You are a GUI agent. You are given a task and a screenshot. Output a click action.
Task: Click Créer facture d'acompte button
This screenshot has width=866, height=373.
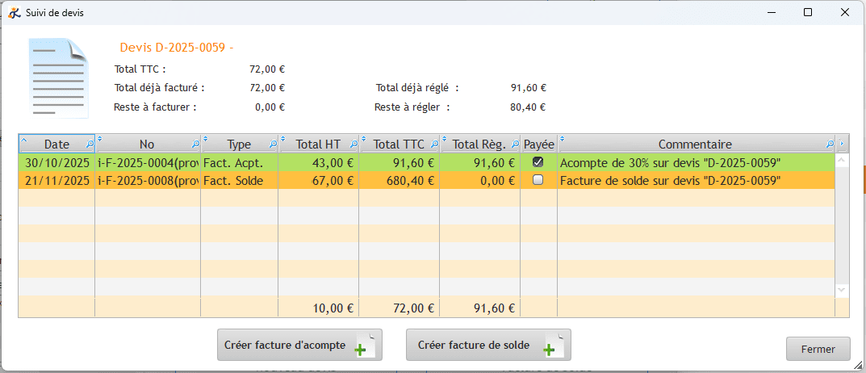pos(299,345)
